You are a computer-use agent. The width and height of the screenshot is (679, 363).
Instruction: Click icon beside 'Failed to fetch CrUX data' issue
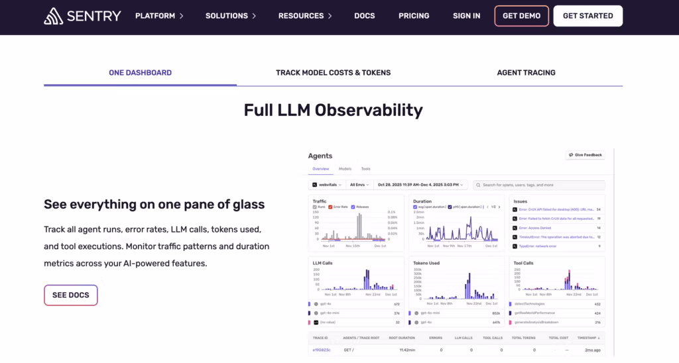(x=515, y=219)
